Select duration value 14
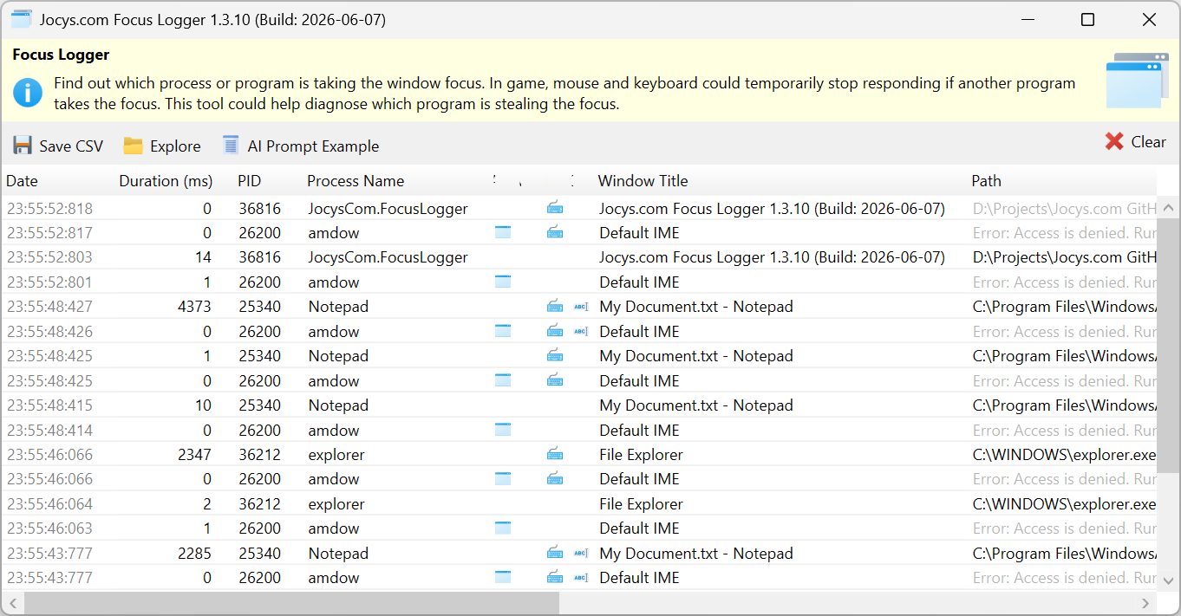The image size is (1181, 616). click(x=203, y=256)
